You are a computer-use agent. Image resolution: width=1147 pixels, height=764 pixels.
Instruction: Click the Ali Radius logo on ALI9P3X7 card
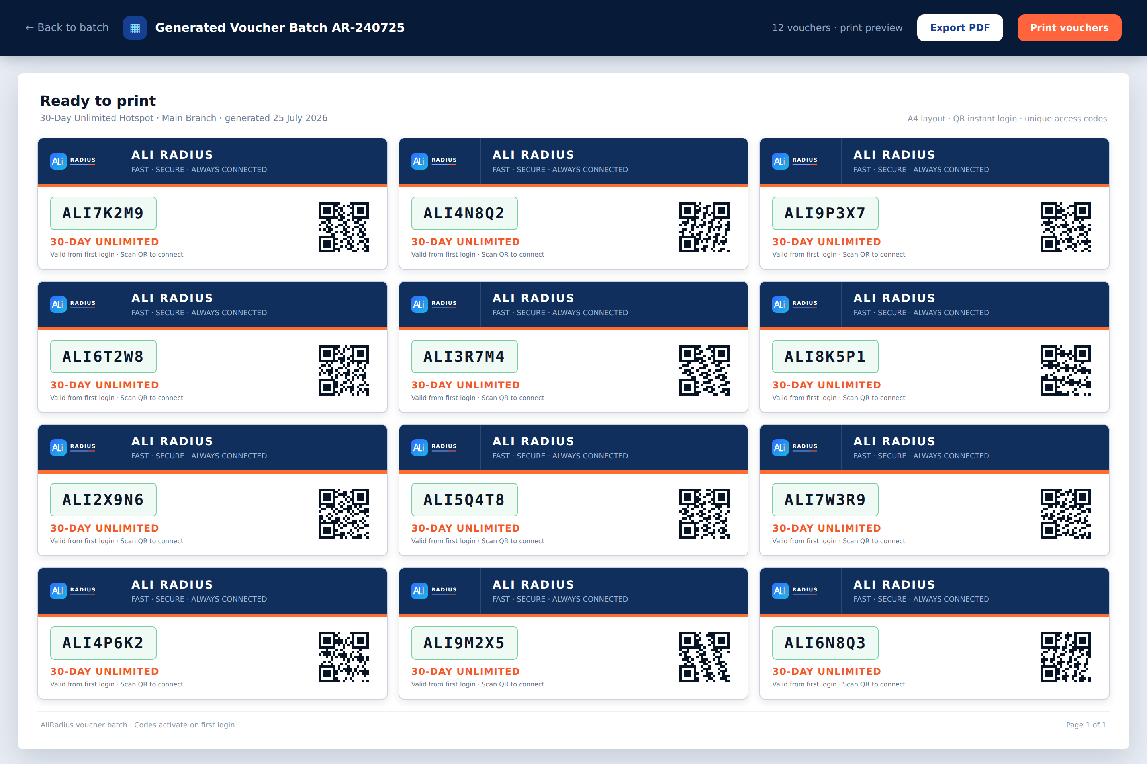click(795, 161)
